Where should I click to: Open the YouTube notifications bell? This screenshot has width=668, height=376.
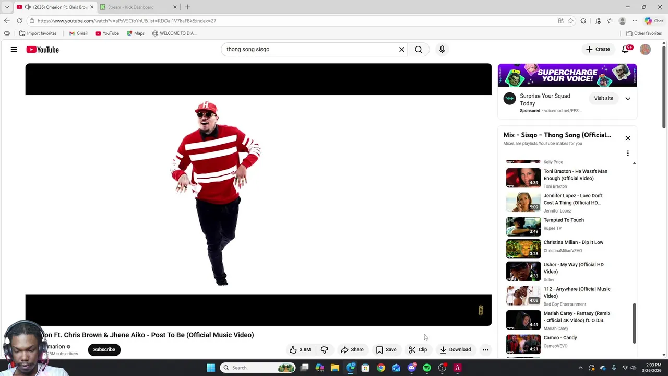pyautogui.click(x=626, y=50)
